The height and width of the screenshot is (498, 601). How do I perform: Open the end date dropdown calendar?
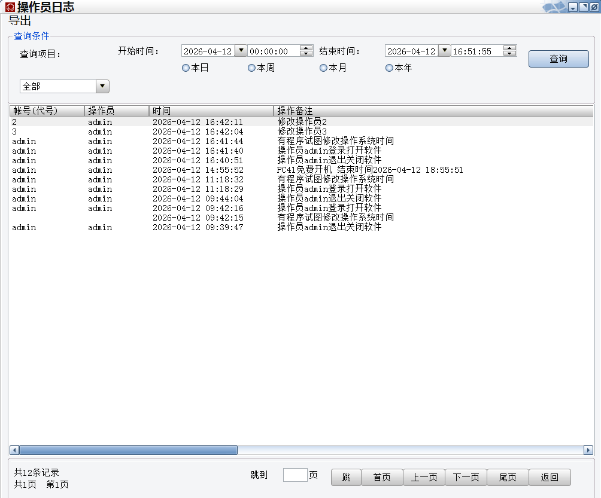pos(445,51)
